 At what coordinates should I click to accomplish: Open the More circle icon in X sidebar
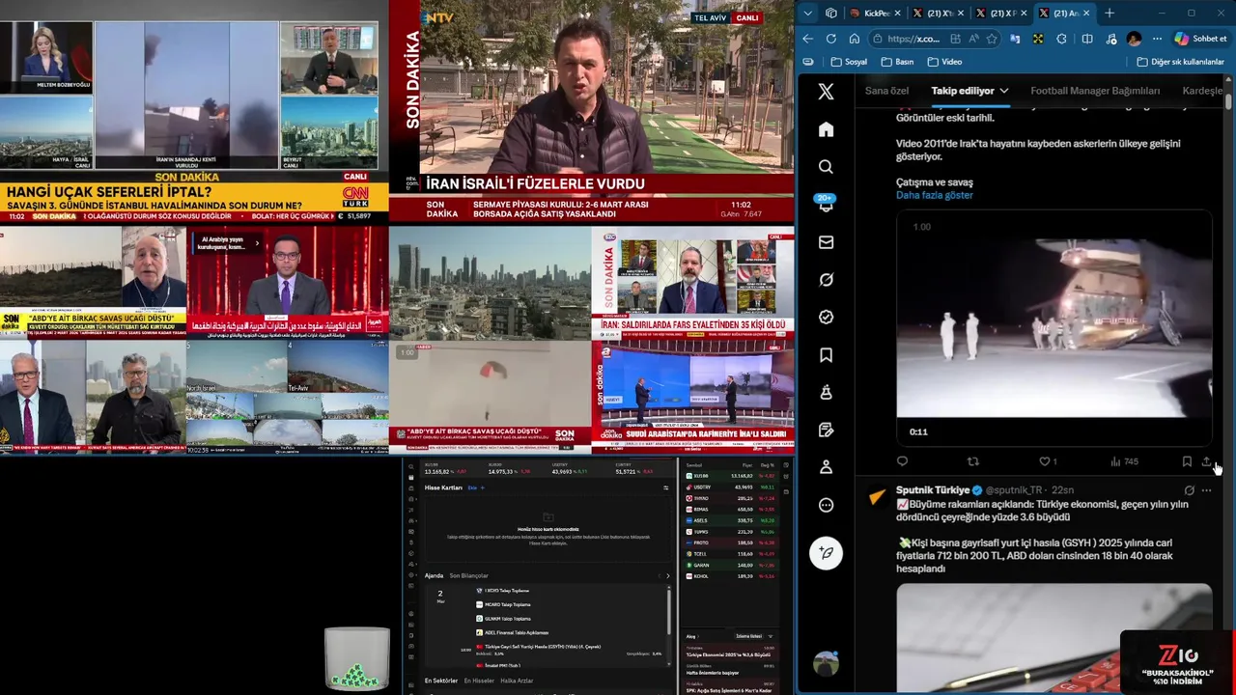[826, 505]
